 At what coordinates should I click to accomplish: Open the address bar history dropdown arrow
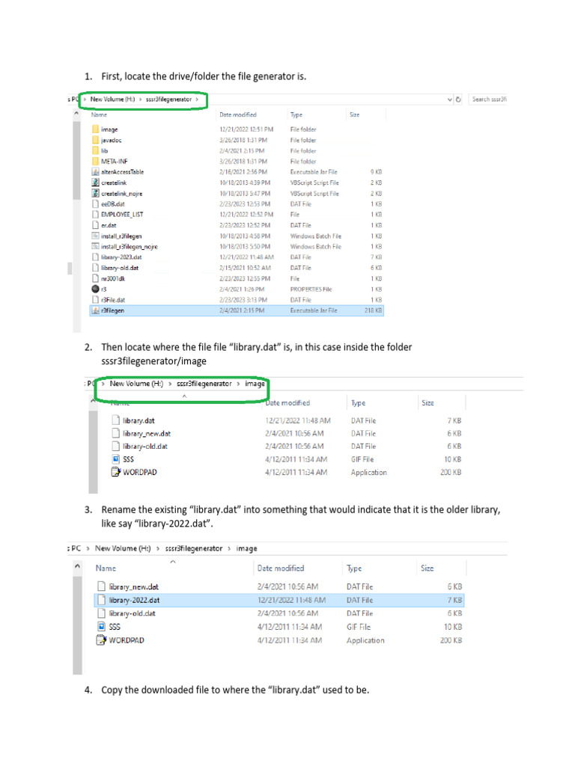point(449,99)
